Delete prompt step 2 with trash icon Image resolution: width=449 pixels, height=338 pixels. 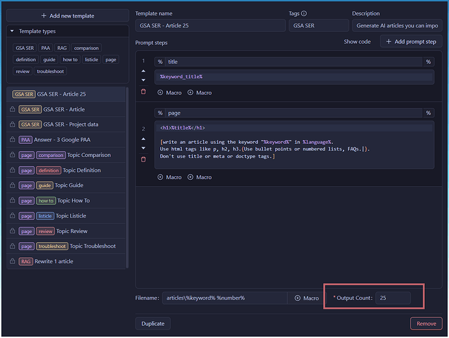tap(143, 160)
